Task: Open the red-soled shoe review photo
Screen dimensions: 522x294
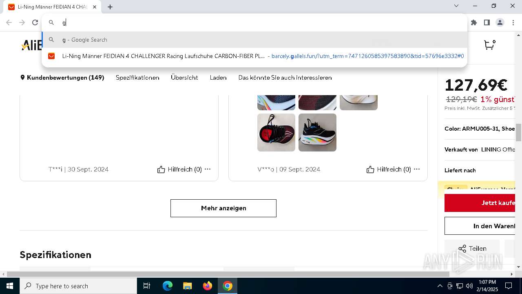Action: point(276,132)
